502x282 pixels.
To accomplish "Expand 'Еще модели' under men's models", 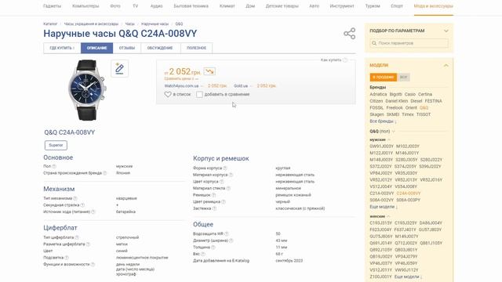I will coord(384,207).
